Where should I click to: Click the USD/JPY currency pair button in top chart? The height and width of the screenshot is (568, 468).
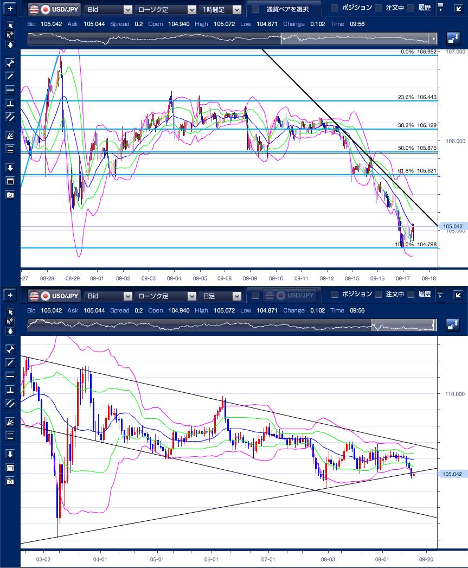(54, 9)
